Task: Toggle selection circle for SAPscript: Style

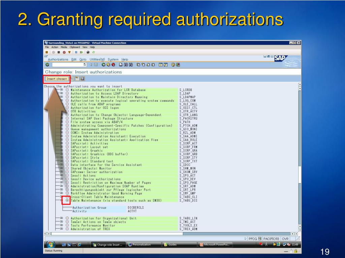Action: coord(67,158)
